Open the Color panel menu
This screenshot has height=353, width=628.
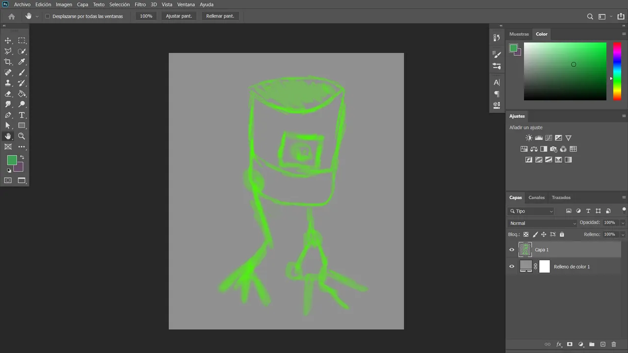coord(624,34)
